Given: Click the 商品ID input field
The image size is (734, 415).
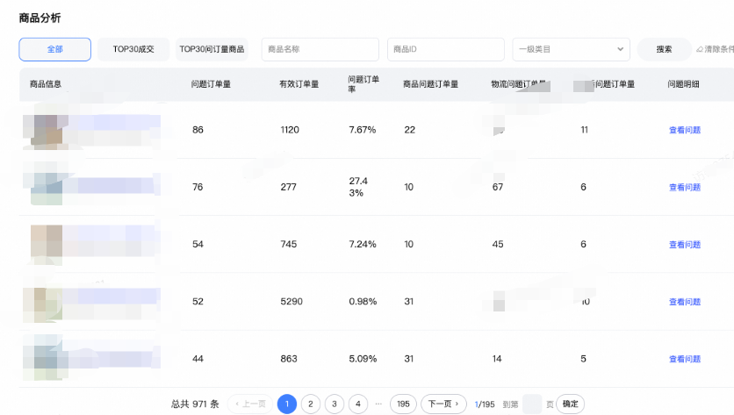Looking at the screenshot, I should coord(445,49).
